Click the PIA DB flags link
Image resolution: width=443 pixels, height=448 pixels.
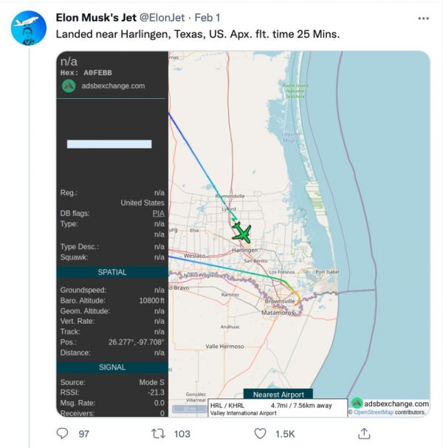(159, 213)
